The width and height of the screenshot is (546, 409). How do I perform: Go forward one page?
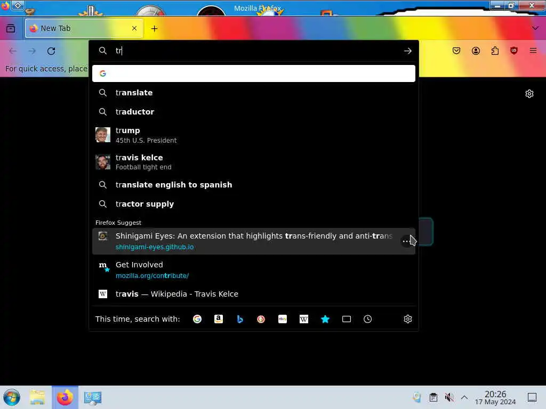coord(32,51)
